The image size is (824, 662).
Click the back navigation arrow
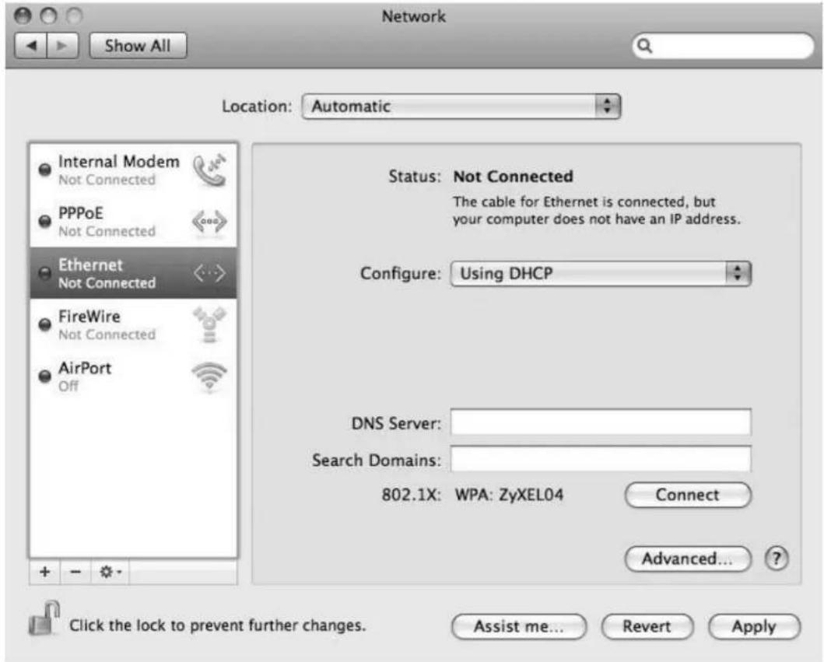pyautogui.click(x=31, y=46)
